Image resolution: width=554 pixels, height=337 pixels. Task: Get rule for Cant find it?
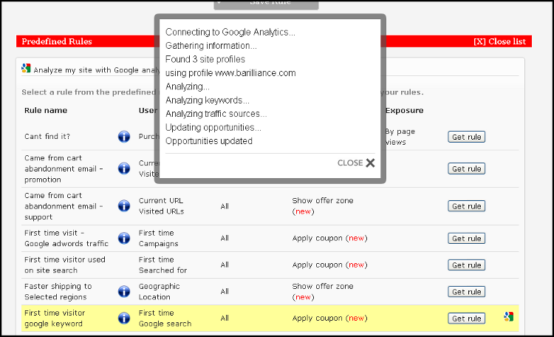(x=466, y=137)
